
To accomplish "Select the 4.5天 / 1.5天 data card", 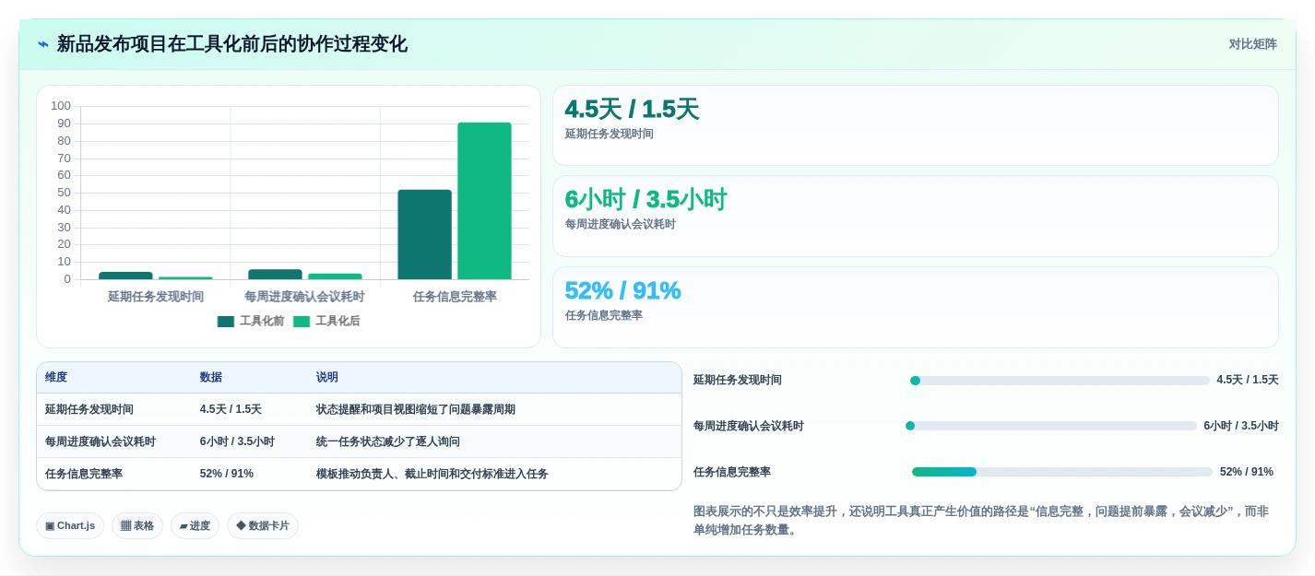I will tap(915, 125).
